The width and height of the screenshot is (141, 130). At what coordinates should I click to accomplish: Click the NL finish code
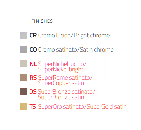[33, 64]
